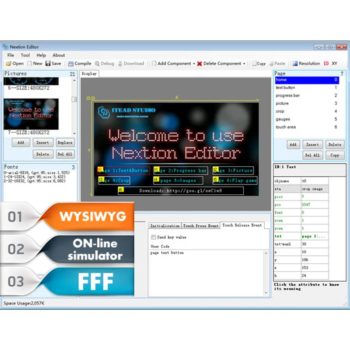This screenshot has width=350, height=350.
Task: Select Touch Release Event tab
Action: (242, 225)
